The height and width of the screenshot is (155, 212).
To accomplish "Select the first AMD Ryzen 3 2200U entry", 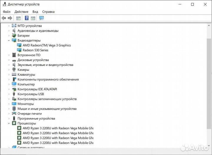I will 58,128.
